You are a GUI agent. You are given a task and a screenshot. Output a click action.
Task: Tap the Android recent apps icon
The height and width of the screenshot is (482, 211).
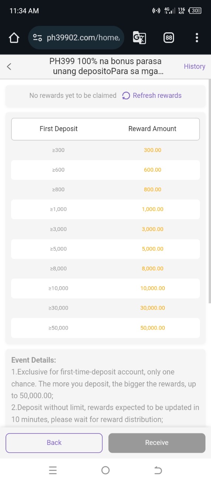coord(53,470)
